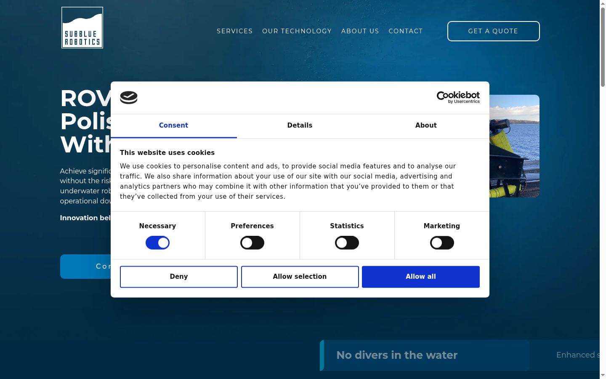The height and width of the screenshot is (379, 606).
Task: Click the Get a Quote button
Action: 493,31
